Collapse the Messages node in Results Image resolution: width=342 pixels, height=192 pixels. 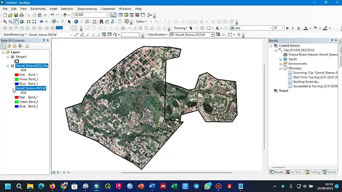click(281, 68)
